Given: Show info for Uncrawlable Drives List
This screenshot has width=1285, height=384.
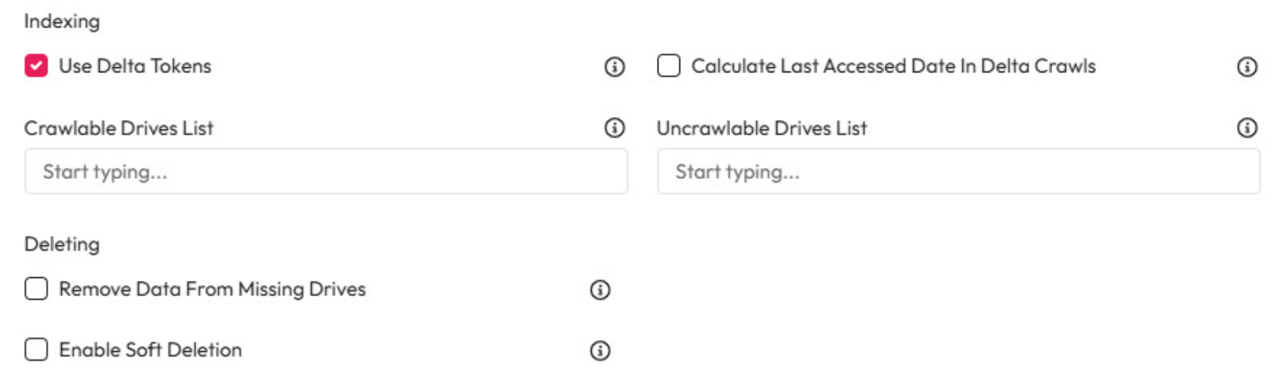Looking at the screenshot, I should pyautogui.click(x=1246, y=128).
